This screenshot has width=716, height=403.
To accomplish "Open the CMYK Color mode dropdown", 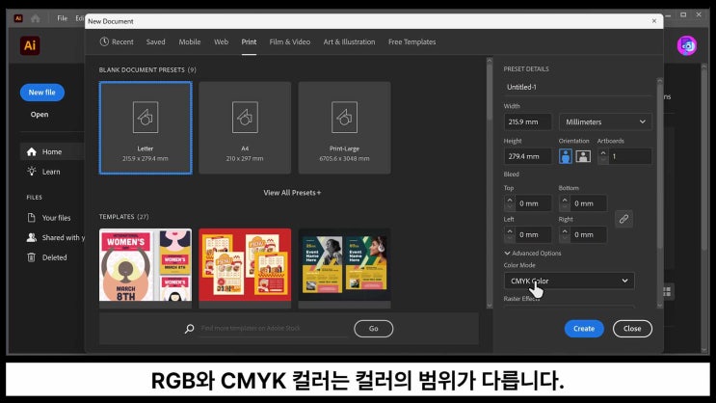I will tap(569, 281).
